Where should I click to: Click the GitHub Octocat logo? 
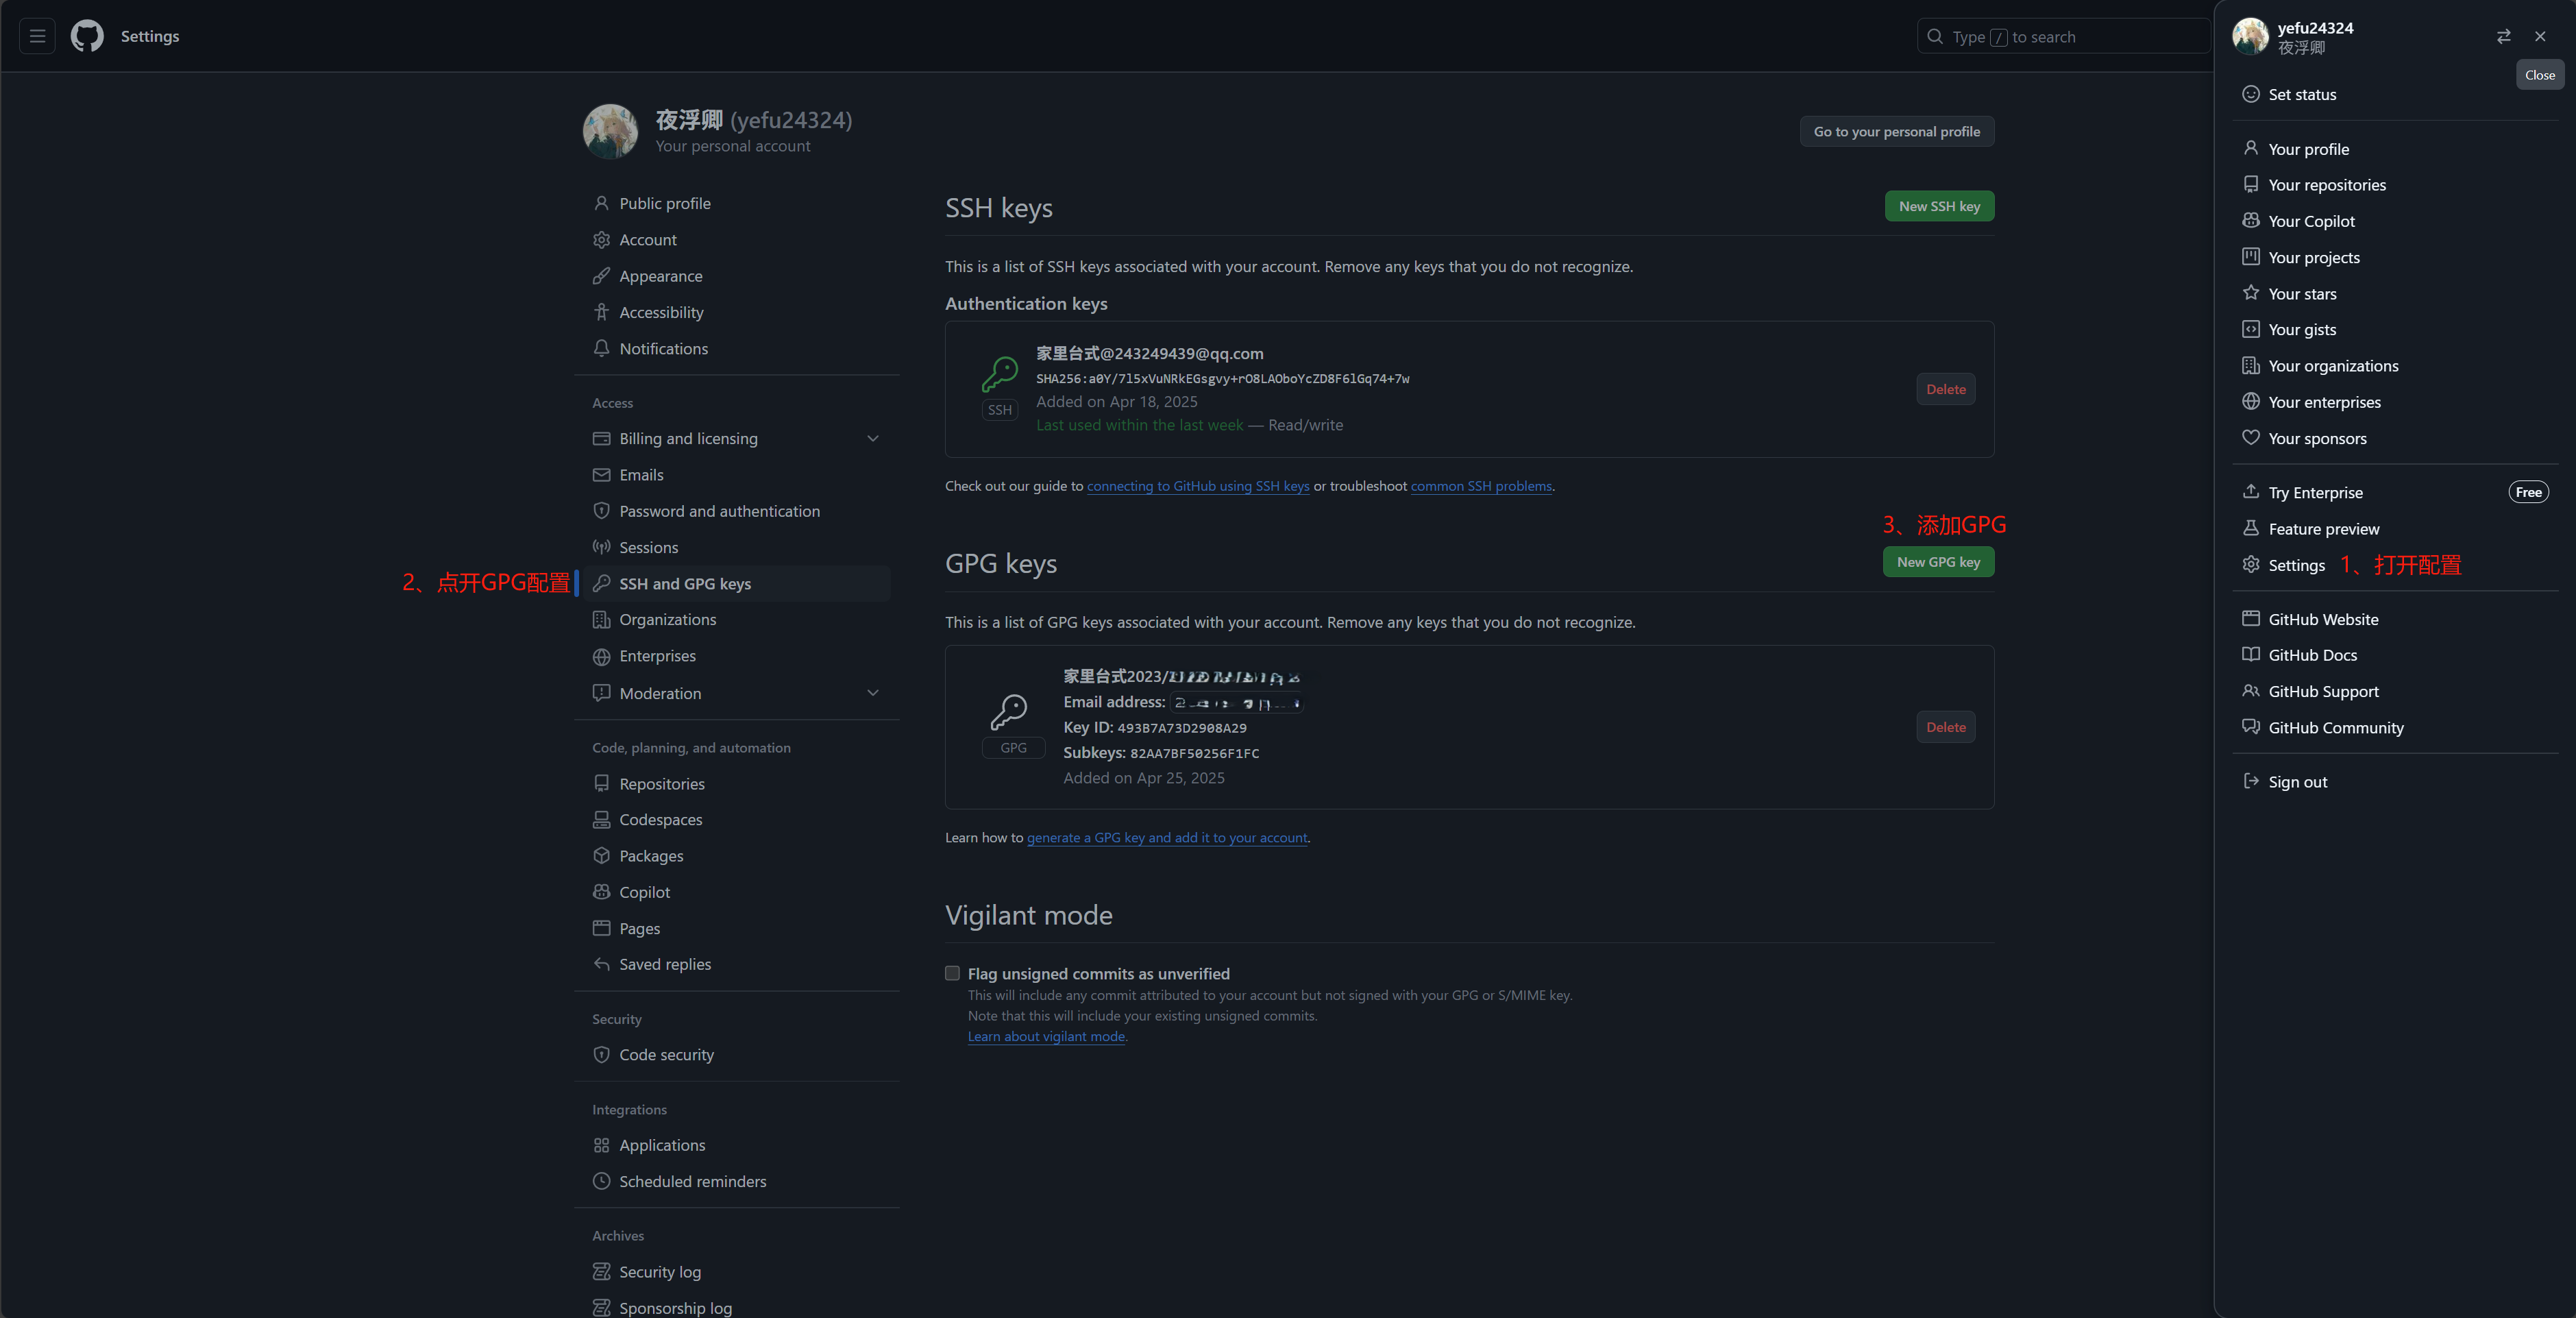tap(87, 36)
